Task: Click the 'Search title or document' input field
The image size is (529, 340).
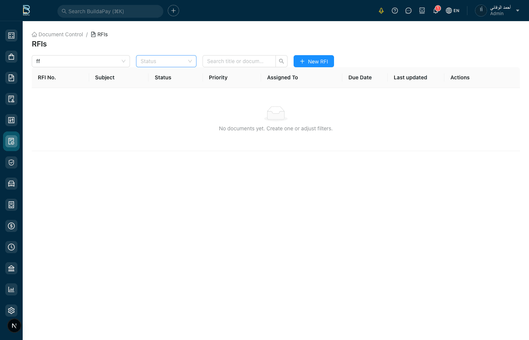Action: (239, 61)
